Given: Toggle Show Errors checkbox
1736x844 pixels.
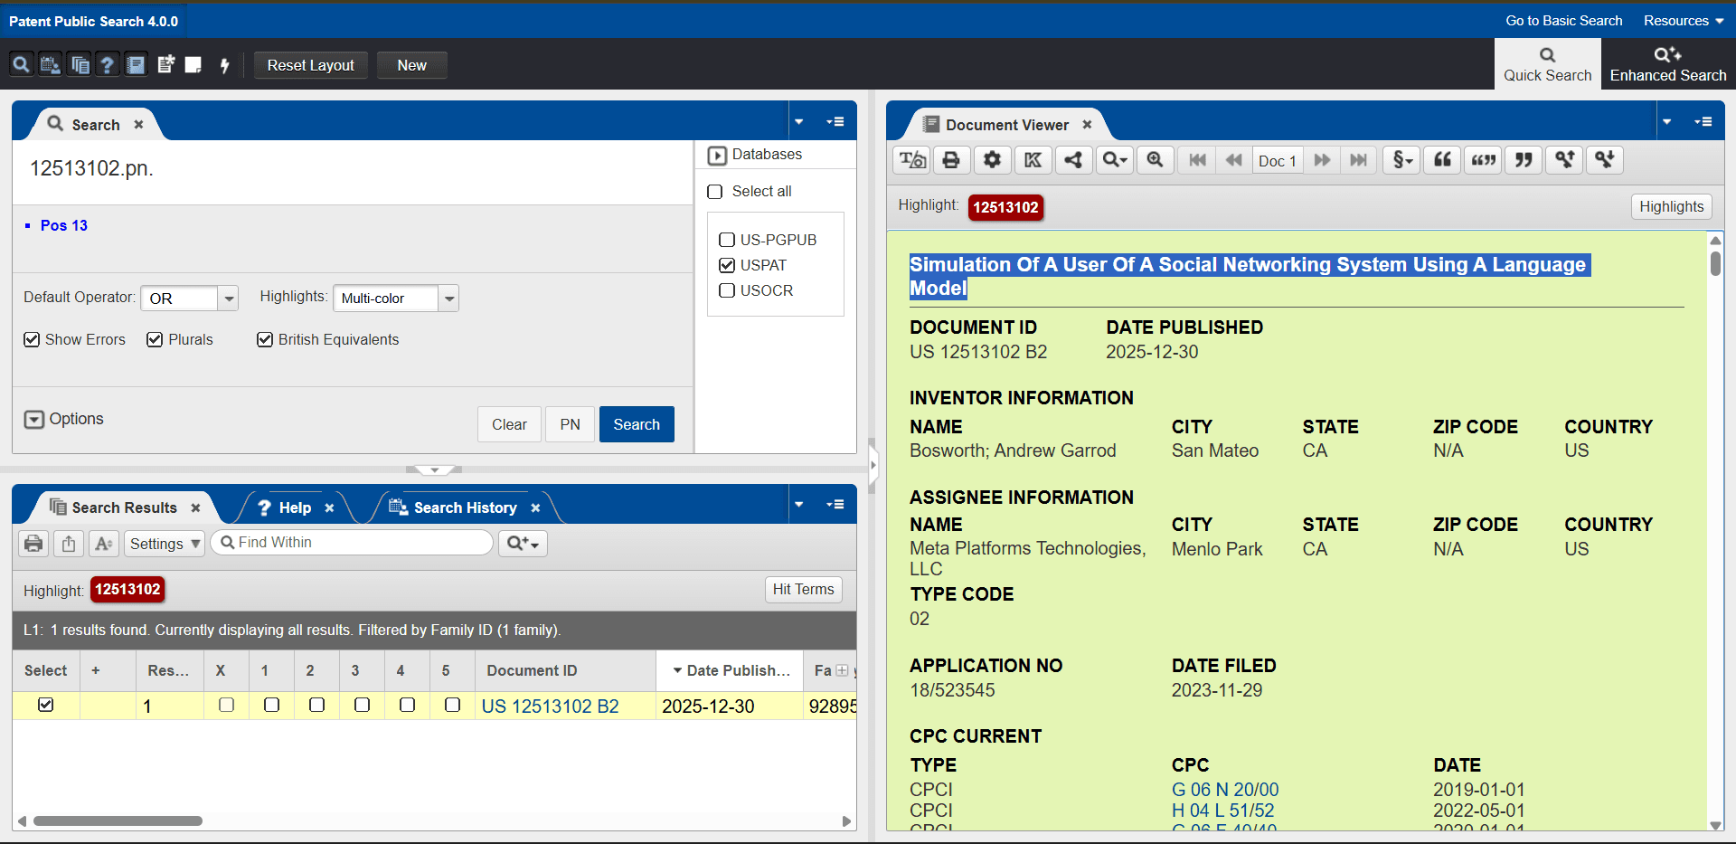Looking at the screenshot, I should pyautogui.click(x=32, y=339).
